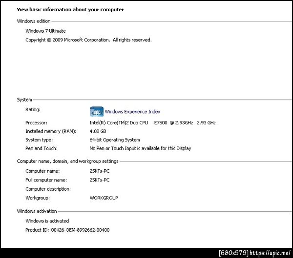The image size is (293, 258).
Task: Select the 'Workgroup:' label
Action: click(x=38, y=198)
